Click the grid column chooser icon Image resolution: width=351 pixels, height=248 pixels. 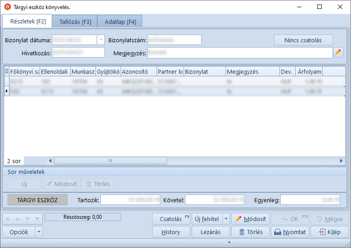tap(7, 71)
